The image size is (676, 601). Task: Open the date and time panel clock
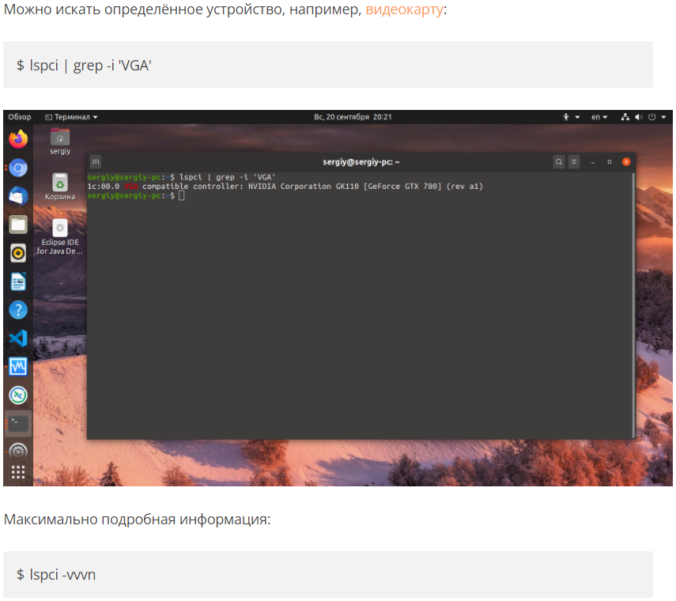click(353, 117)
